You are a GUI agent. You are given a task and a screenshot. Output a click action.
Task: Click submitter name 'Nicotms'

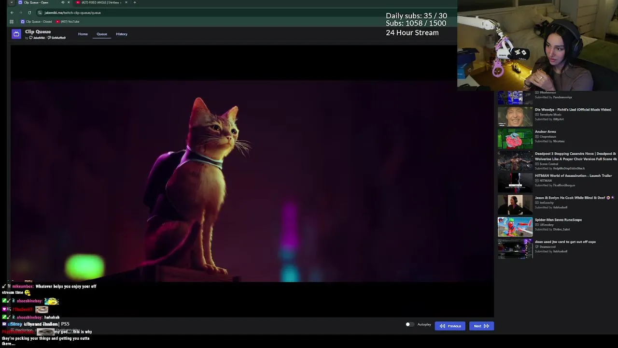point(559,141)
